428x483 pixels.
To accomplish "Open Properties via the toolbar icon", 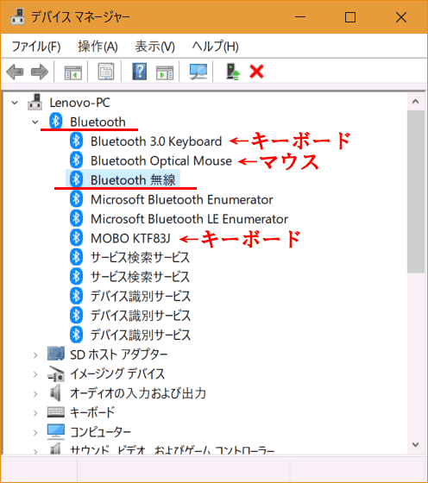I will point(106,72).
